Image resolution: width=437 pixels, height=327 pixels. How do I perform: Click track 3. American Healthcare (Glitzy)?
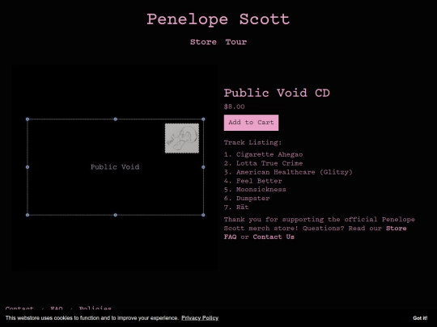tap(288, 172)
